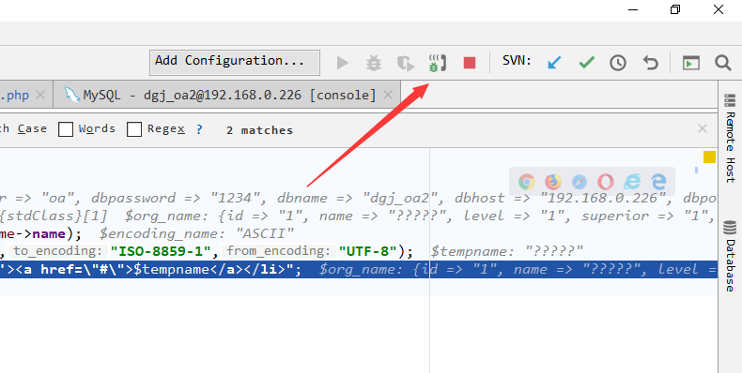Maximize the IDE window
This screenshot has width=742, height=373.
(675, 9)
